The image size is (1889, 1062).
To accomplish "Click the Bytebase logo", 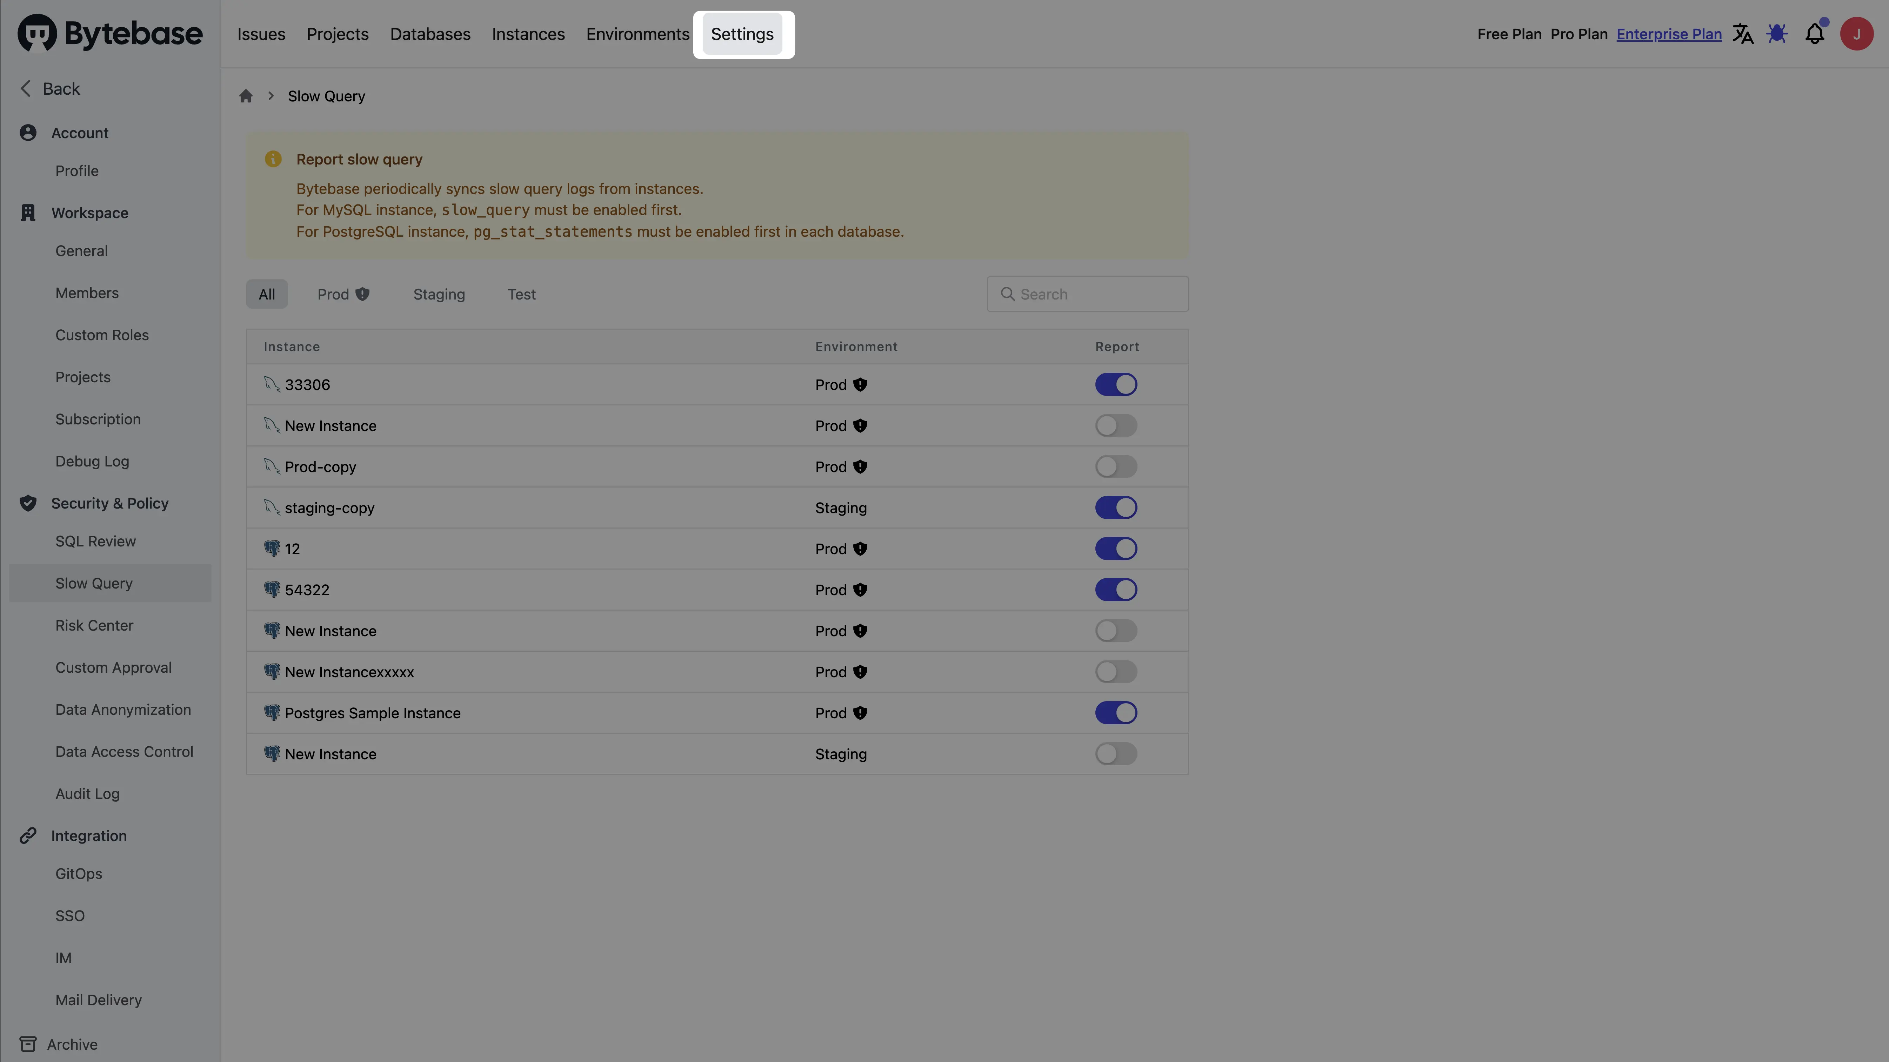I will [x=110, y=34].
